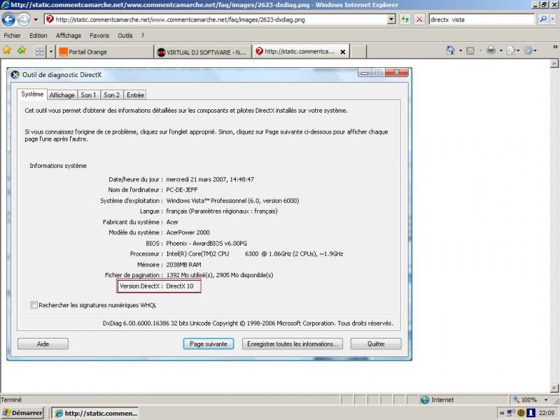
Task: Click the page scrollbar down arrow
Action: click(554, 388)
